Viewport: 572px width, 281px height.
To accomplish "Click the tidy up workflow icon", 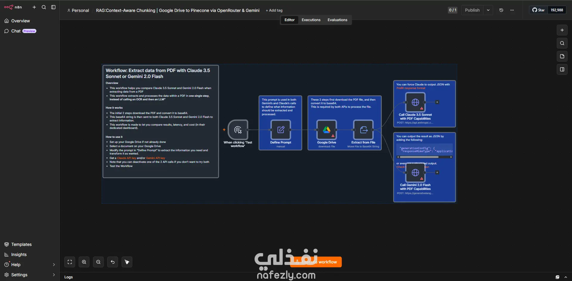I will point(127,262).
